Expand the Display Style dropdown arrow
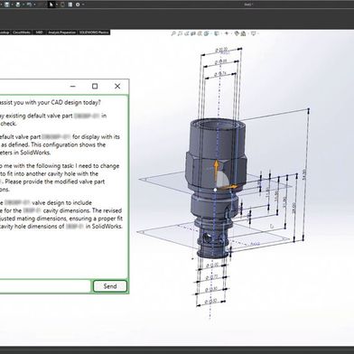 pos(221,33)
